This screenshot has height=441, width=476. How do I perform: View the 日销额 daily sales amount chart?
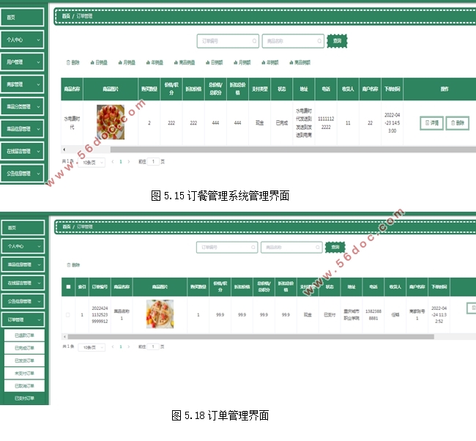point(213,63)
